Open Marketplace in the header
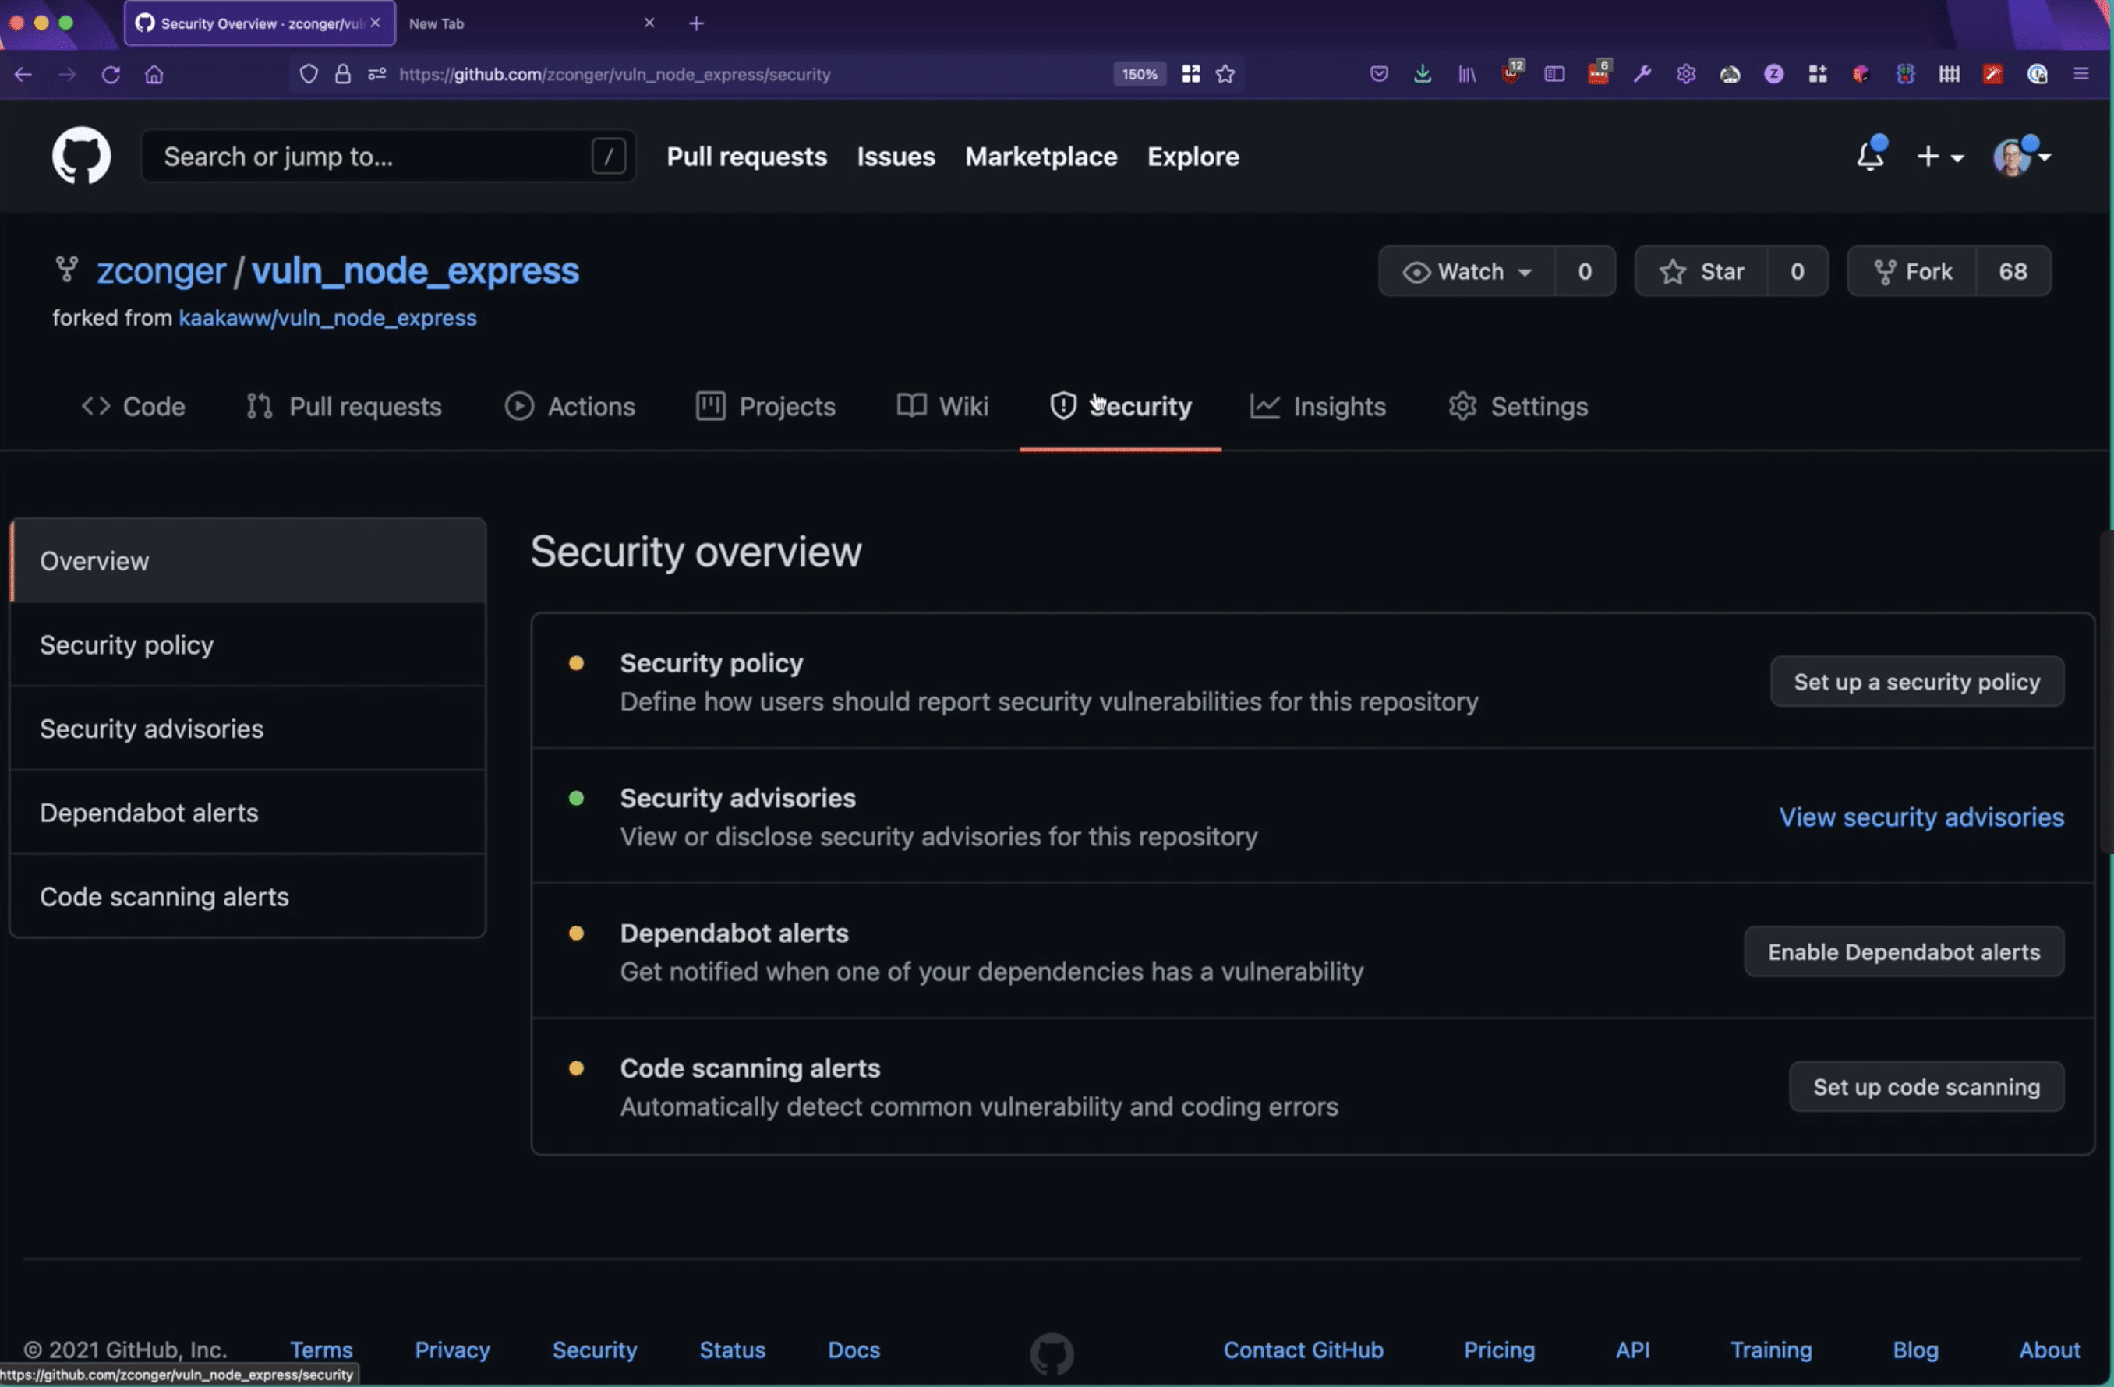This screenshot has width=2114, height=1387. (1041, 157)
